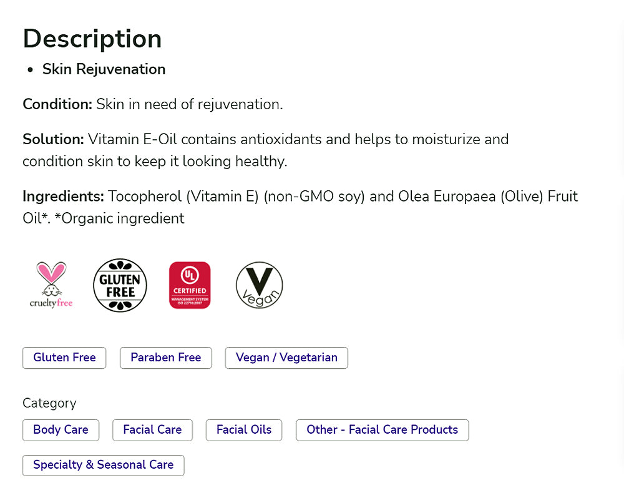Click the cruelty free bunny logo
The image size is (624, 493).
click(51, 285)
